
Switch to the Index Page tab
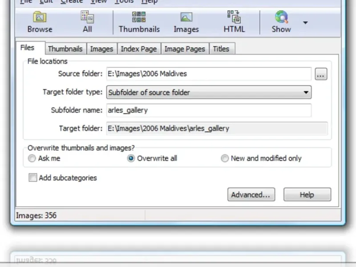point(139,49)
